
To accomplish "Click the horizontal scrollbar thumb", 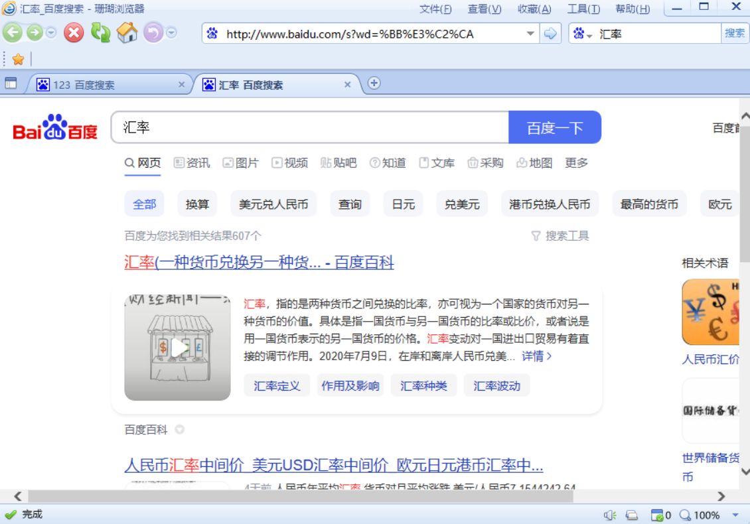I will [301, 496].
